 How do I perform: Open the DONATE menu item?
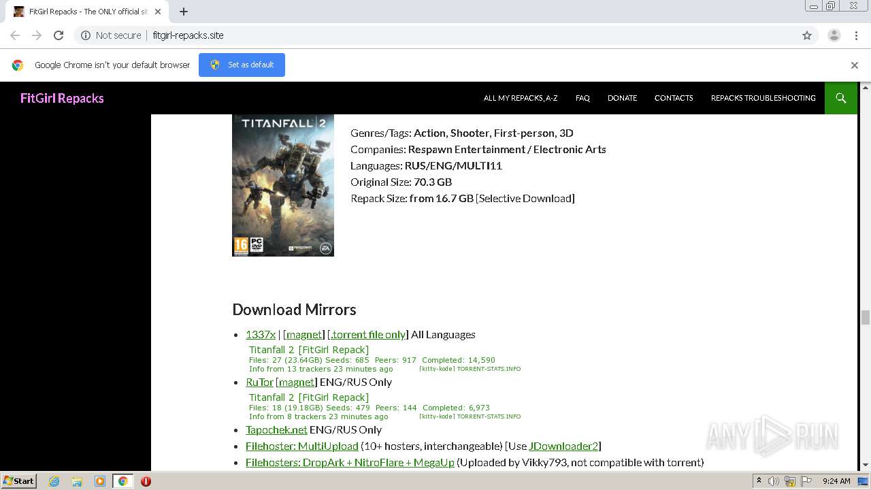[x=622, y=98]
